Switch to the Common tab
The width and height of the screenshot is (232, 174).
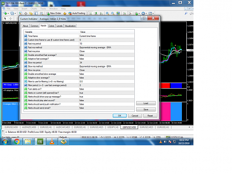[35, 26]
